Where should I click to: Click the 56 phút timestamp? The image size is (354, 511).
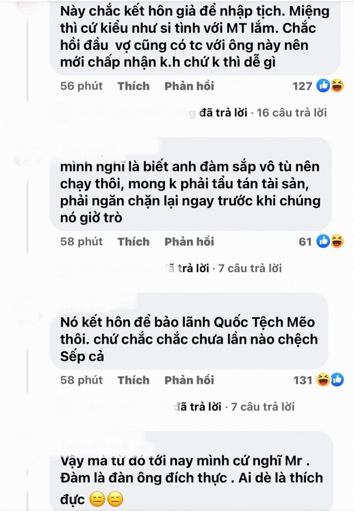coord(82,86)
